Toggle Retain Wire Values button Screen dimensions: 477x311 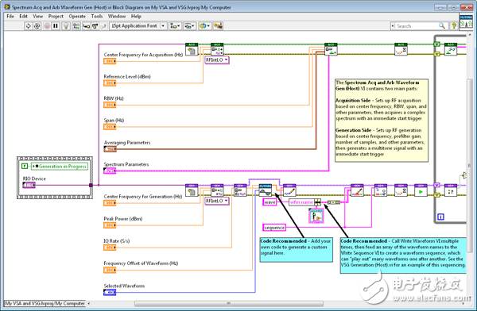click(x=76, y=26)
